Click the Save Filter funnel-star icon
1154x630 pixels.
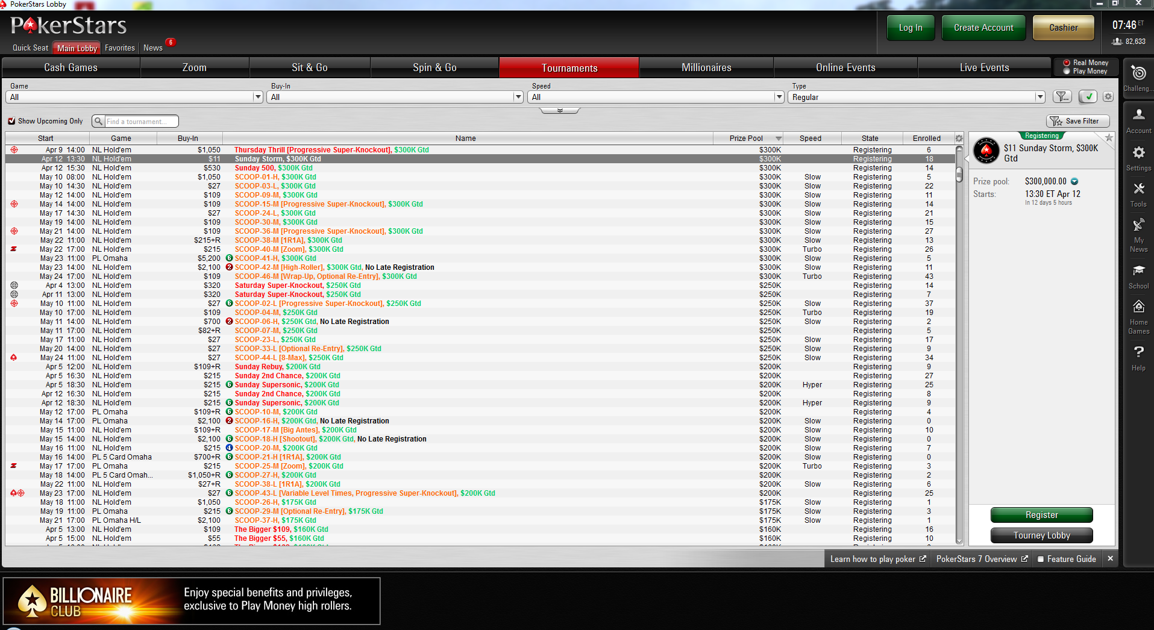(1056, 121)
